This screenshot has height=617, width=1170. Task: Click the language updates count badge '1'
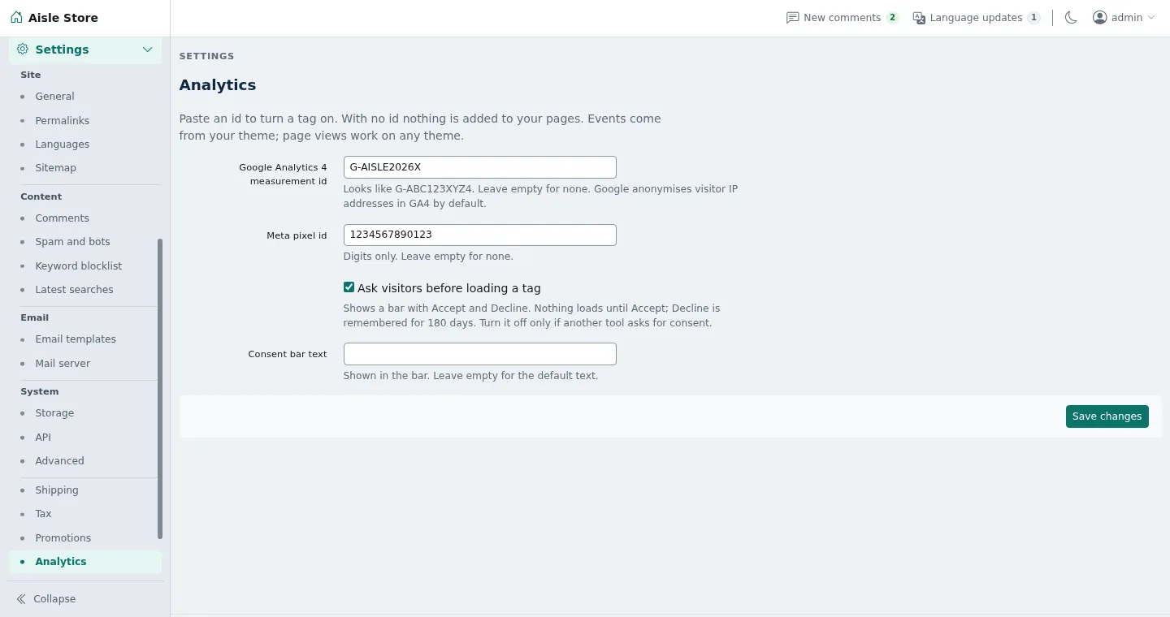(1033, 18)
